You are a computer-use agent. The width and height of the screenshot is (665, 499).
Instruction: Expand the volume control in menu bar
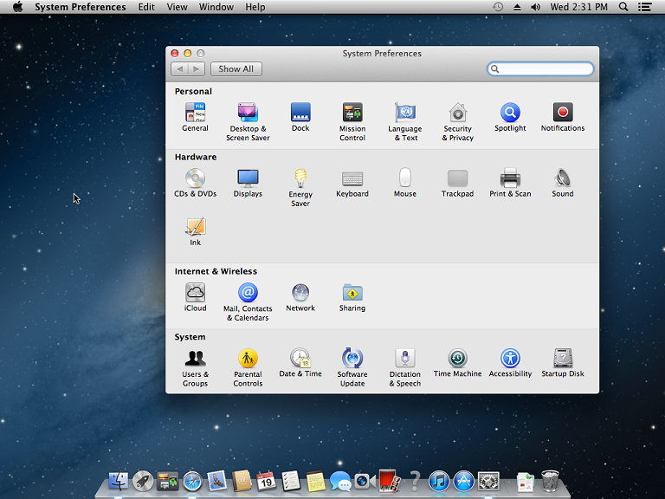535,7
